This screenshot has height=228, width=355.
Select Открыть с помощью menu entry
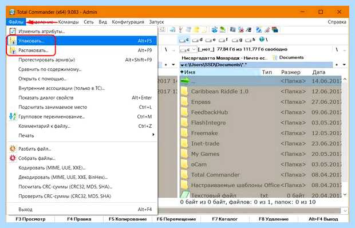tap(82, 79)
